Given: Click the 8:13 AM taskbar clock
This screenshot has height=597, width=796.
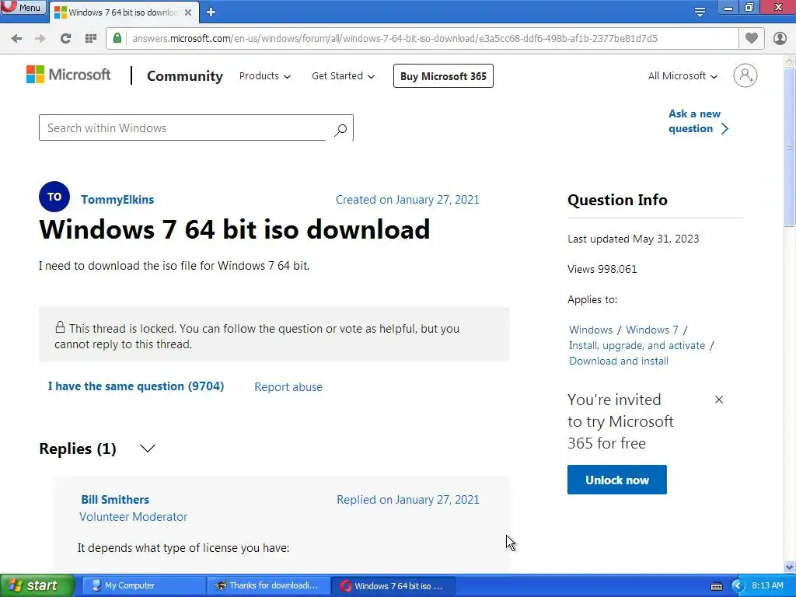Looking at the screenshot, I should point(767,585).
